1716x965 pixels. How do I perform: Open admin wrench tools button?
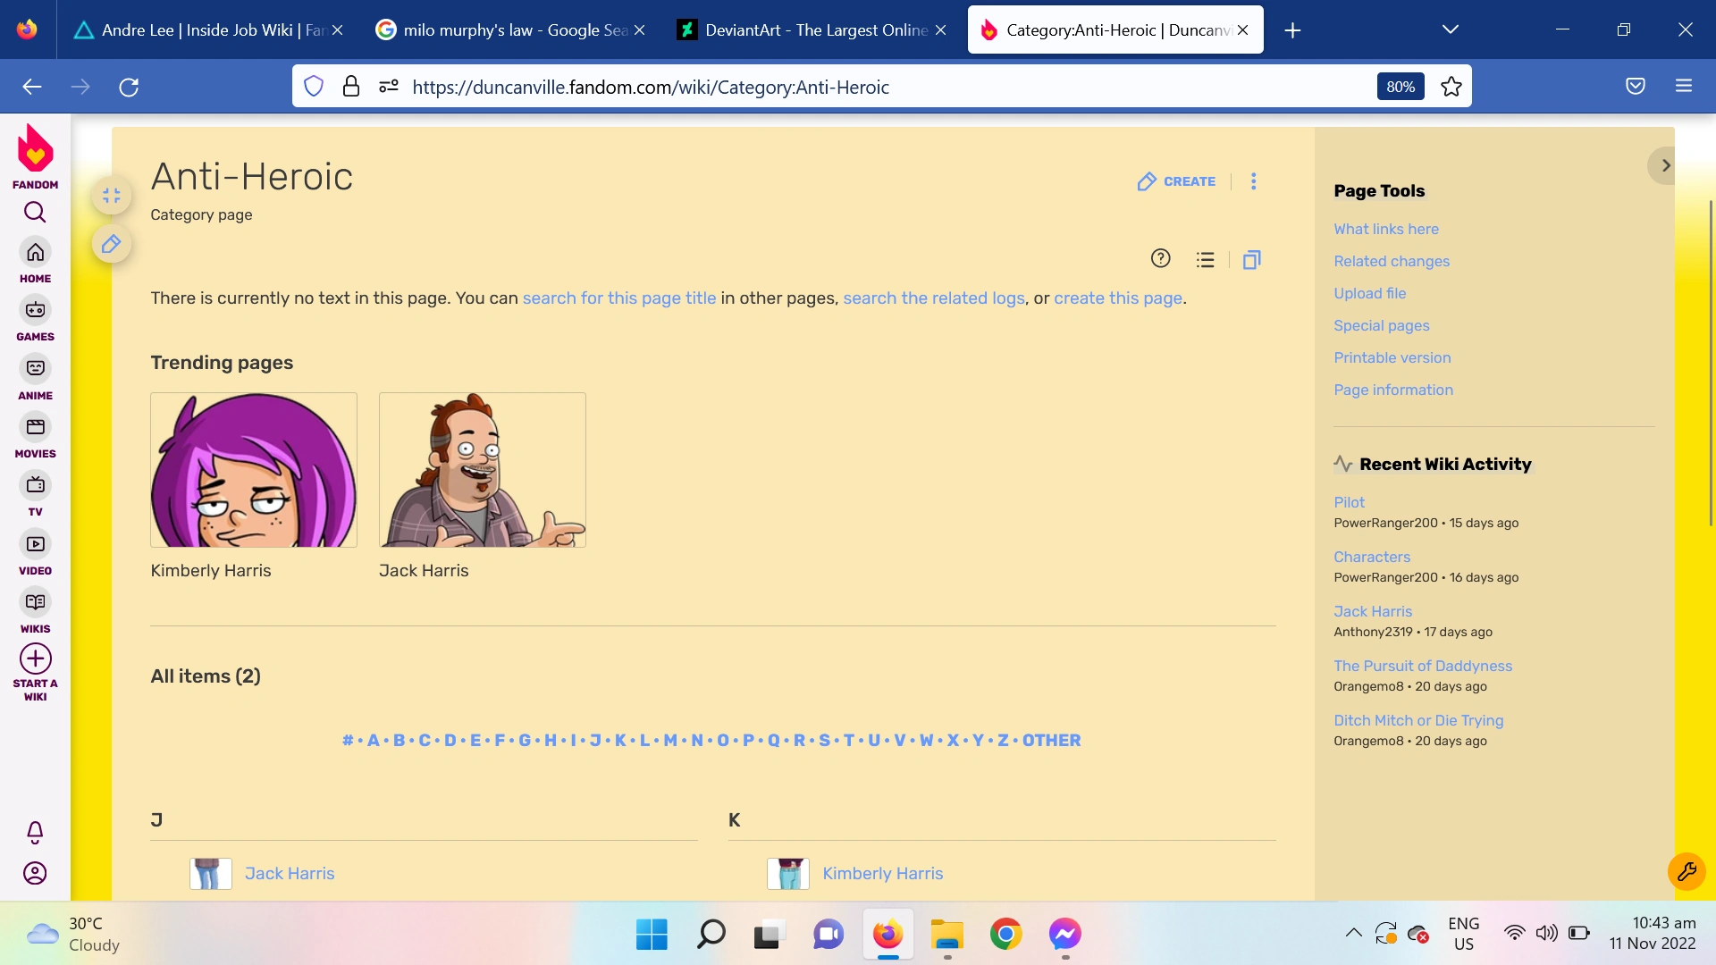point(1686,871)
